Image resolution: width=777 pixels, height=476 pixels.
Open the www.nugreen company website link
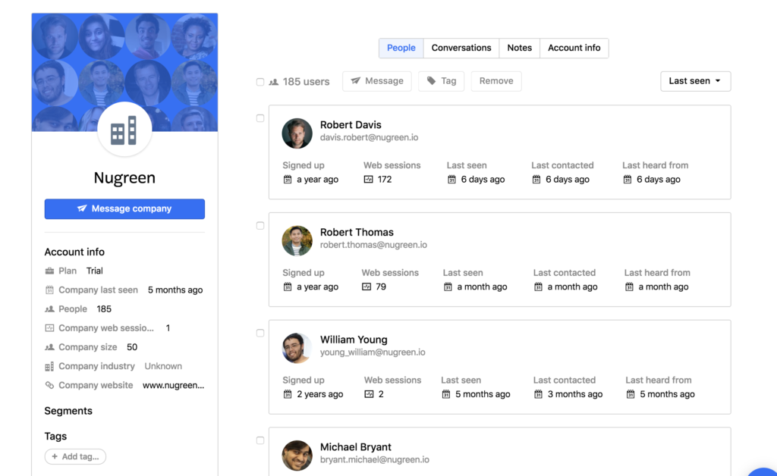174,386
